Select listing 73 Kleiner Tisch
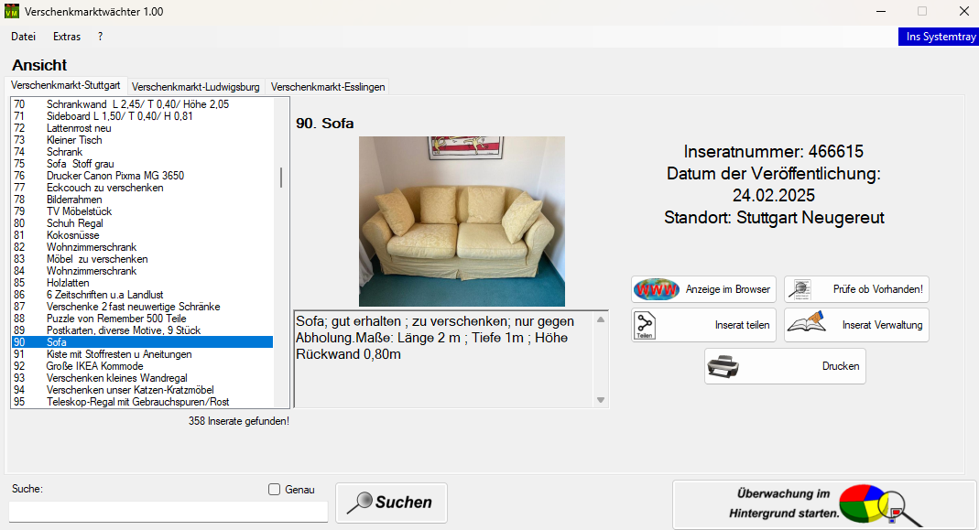This screenshot has width=979, height=530. click(x=142, y=140)
